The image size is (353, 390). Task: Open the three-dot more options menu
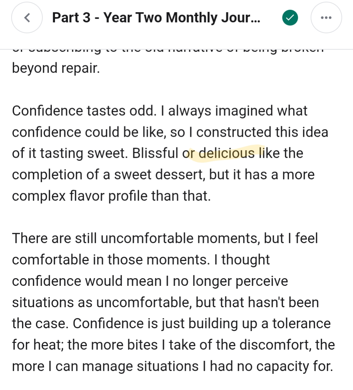[326, 18]
